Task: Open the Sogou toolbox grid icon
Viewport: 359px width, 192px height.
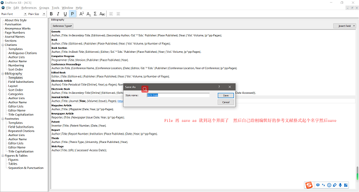Action: [x=346, y=185]
